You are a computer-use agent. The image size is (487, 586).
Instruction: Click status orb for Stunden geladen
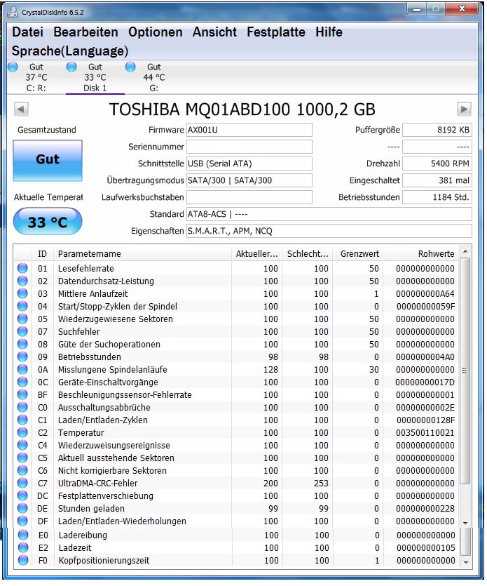tap(22, 508)
